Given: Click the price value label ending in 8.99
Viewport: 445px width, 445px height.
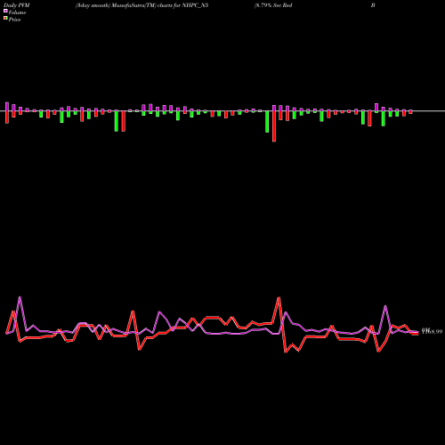Looking at the screenshot, I should pyautogui.click(x=432, y=331).
